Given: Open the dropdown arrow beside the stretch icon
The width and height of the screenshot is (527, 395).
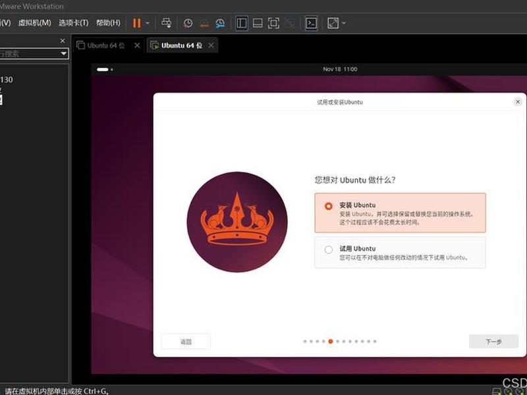Looking at the screenshot, I should pyautogui.click(x=344, y=23).
